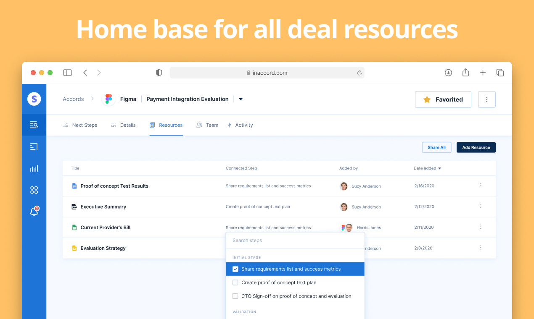The width and height of the screenshot is (534, 319).
Task: Open connected step for Proof of concept row
Action: pyautogui.click(x=268, y=186)
